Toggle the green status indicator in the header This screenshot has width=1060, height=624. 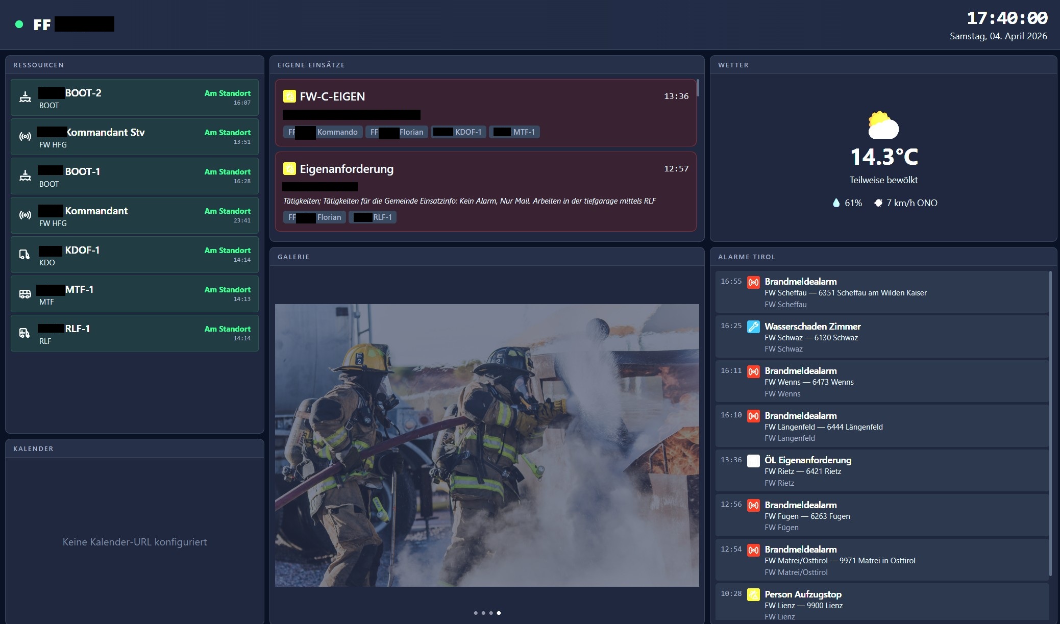19,24
